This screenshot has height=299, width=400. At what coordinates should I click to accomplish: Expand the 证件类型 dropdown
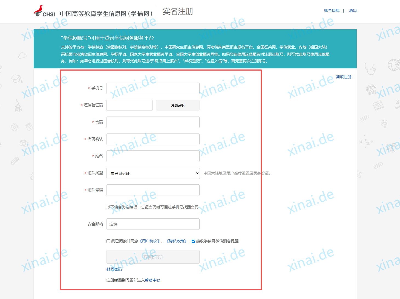(153, 173)
